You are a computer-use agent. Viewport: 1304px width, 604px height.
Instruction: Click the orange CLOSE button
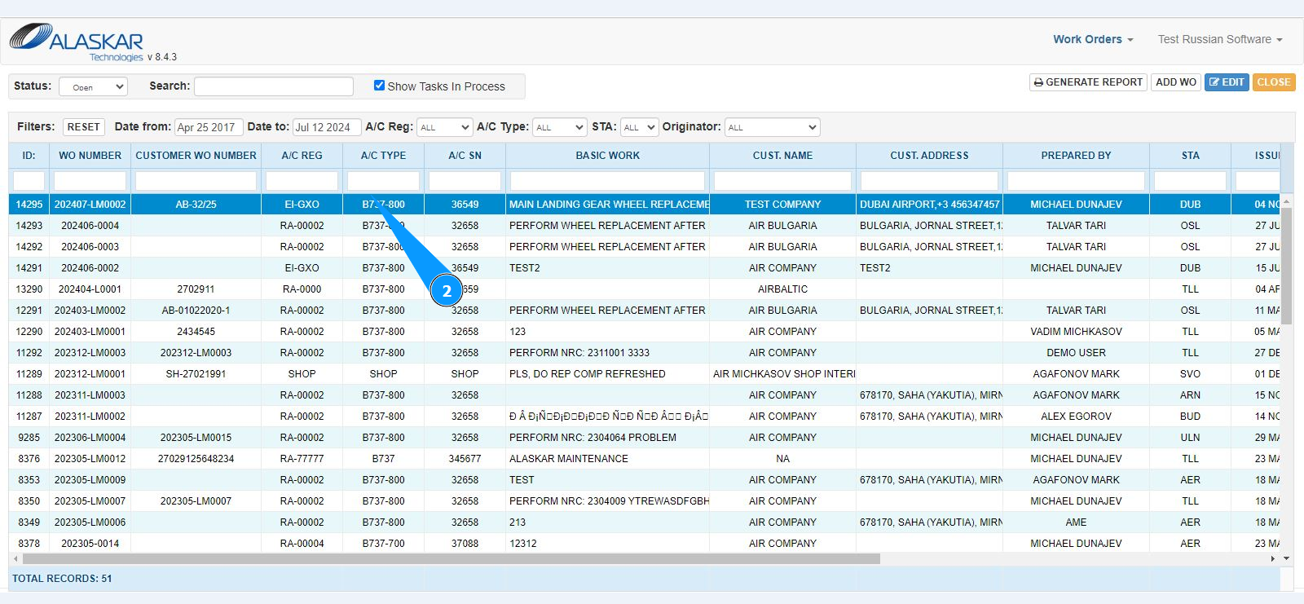coord(1273,82)
